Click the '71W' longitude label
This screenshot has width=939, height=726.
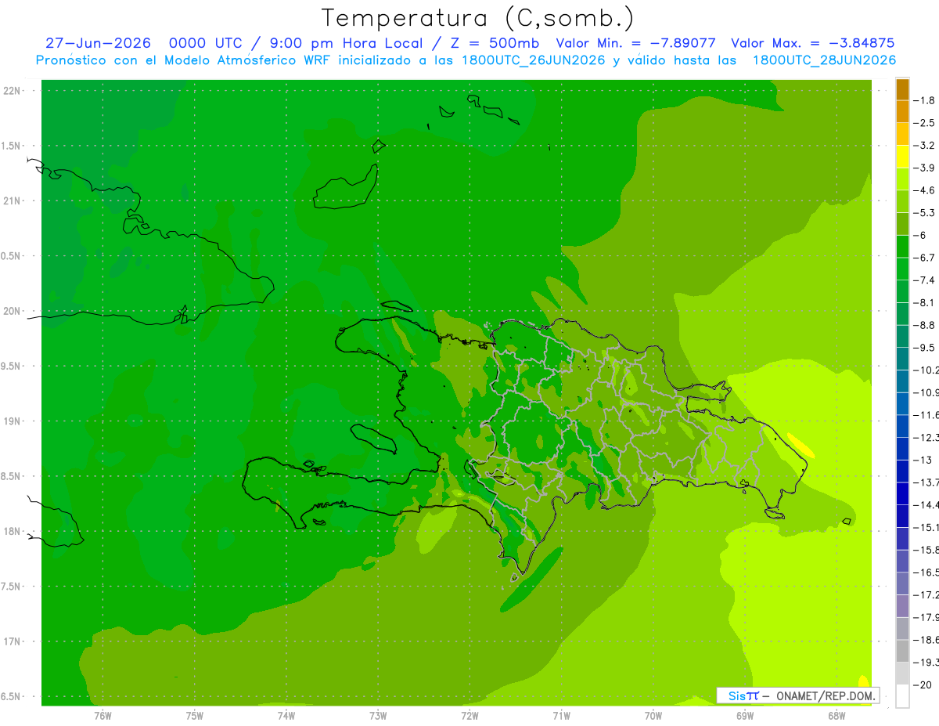pos(561,715)
